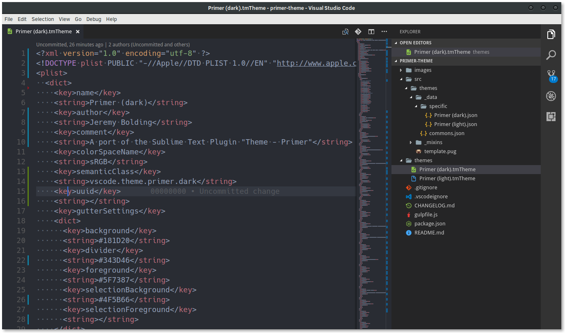
Task: Open the View menu
Action: [x=64, y=19]
